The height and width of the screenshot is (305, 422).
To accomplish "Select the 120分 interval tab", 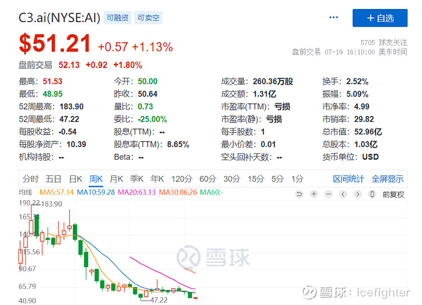I will pyautogui.click(x=181, y=179).
